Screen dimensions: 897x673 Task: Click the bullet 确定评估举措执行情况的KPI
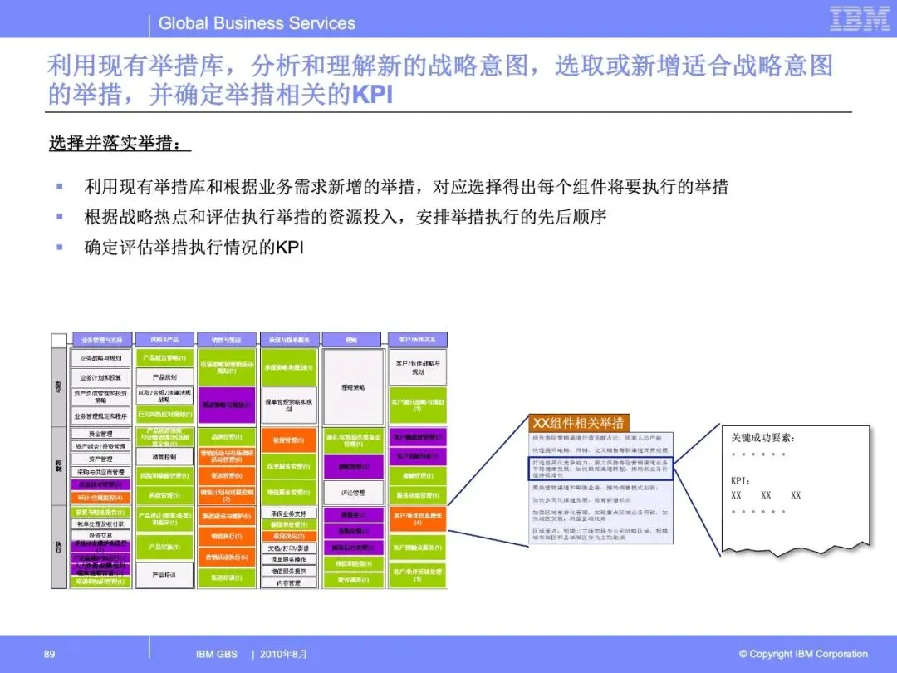coord(194,248)
